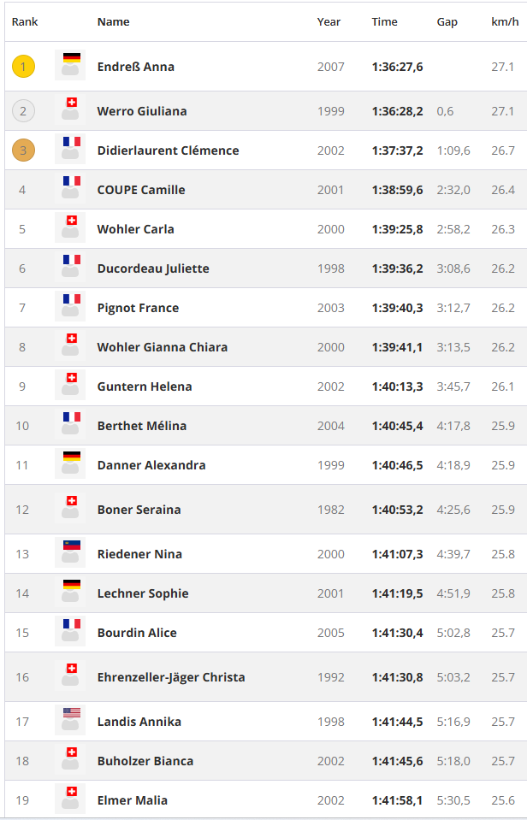Click the French flag avatar beside Bourdin Alice
527x820 pixels.
[x=70, y=632]
